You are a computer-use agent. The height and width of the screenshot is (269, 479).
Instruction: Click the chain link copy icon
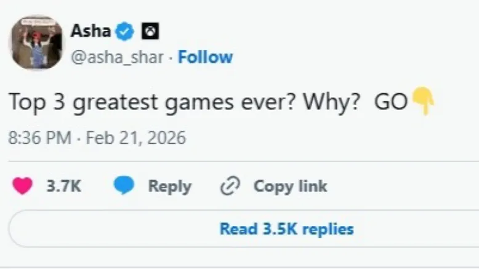point(229,186)
